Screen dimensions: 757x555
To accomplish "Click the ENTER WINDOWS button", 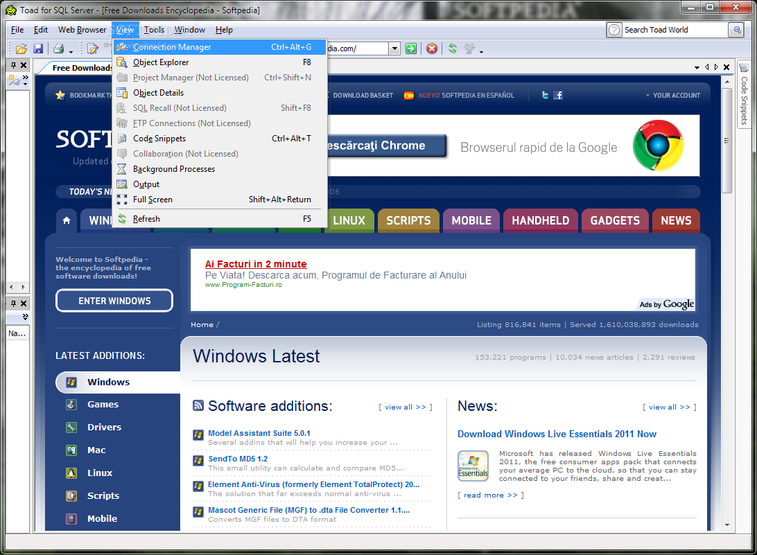I will tap(114, 301).
